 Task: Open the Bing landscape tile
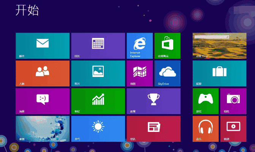tap(220, 46)
